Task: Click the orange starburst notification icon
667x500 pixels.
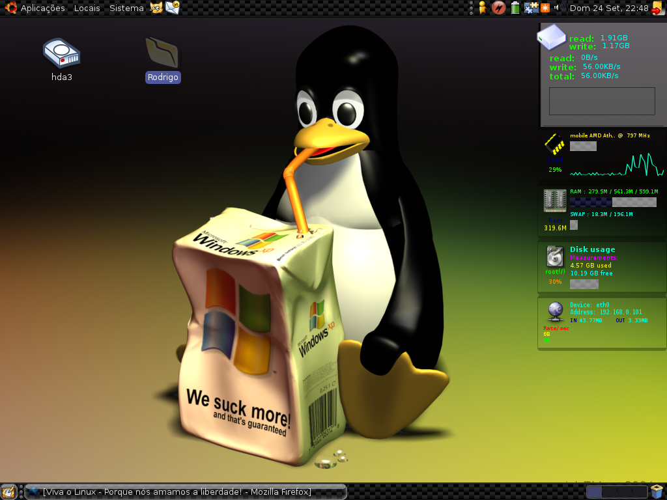Action: coord(545,8)
